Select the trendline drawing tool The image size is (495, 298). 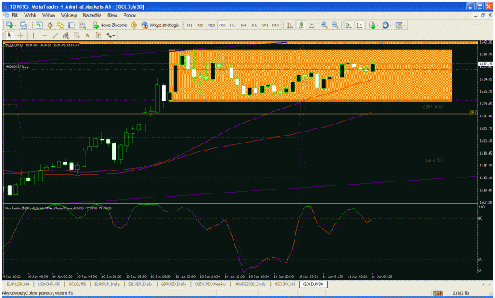click(x=55, y=36)
